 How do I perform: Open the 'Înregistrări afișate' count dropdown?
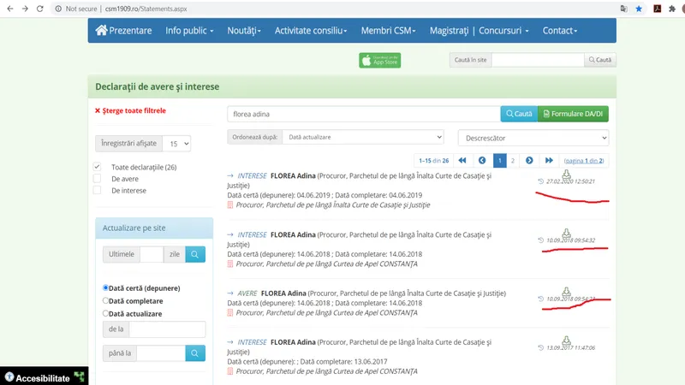coord(178,144)
